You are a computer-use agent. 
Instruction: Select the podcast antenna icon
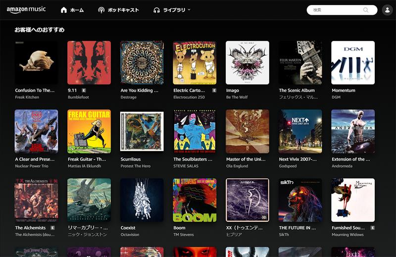[101, 10]
